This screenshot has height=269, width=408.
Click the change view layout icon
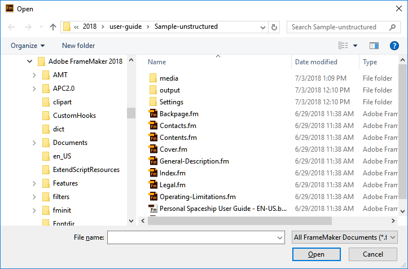point(343,46)
